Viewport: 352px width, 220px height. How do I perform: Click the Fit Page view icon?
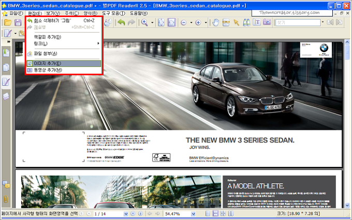coord(161,22)
